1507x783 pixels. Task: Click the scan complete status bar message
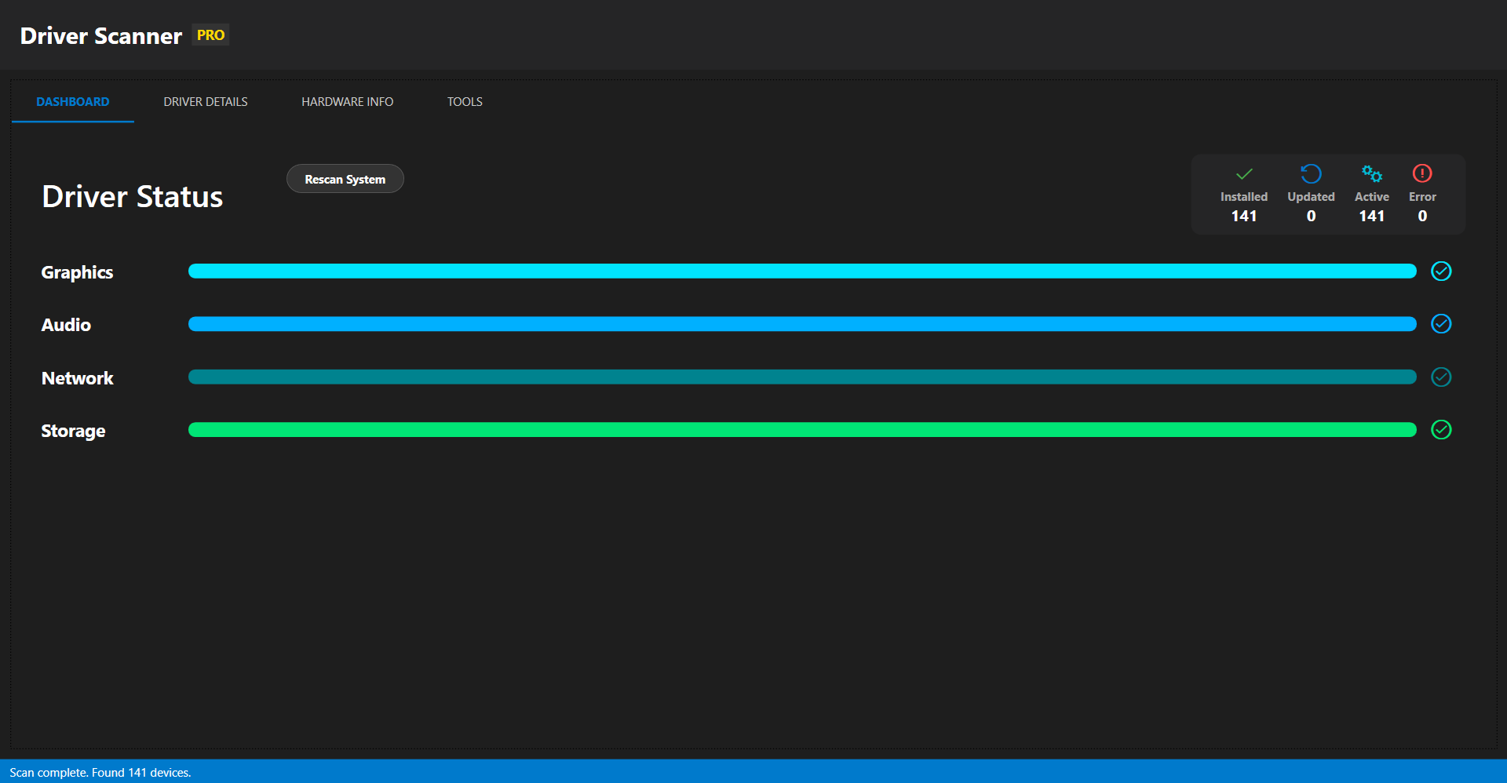(101, 772)
